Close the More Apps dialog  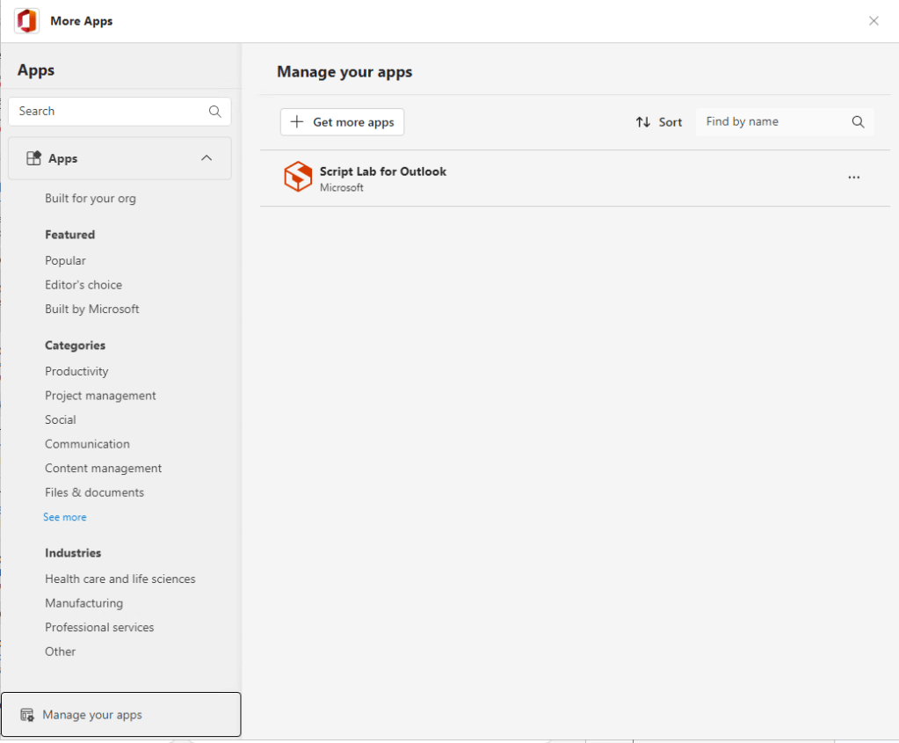874,21
